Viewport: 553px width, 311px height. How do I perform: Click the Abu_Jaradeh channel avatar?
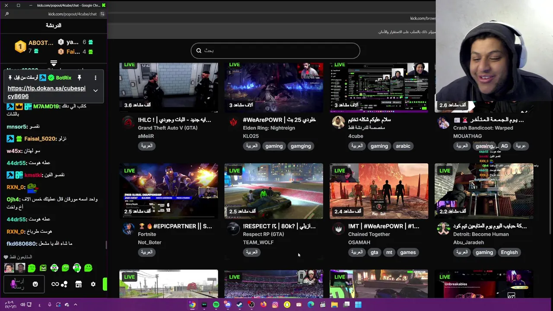[443, 229]
